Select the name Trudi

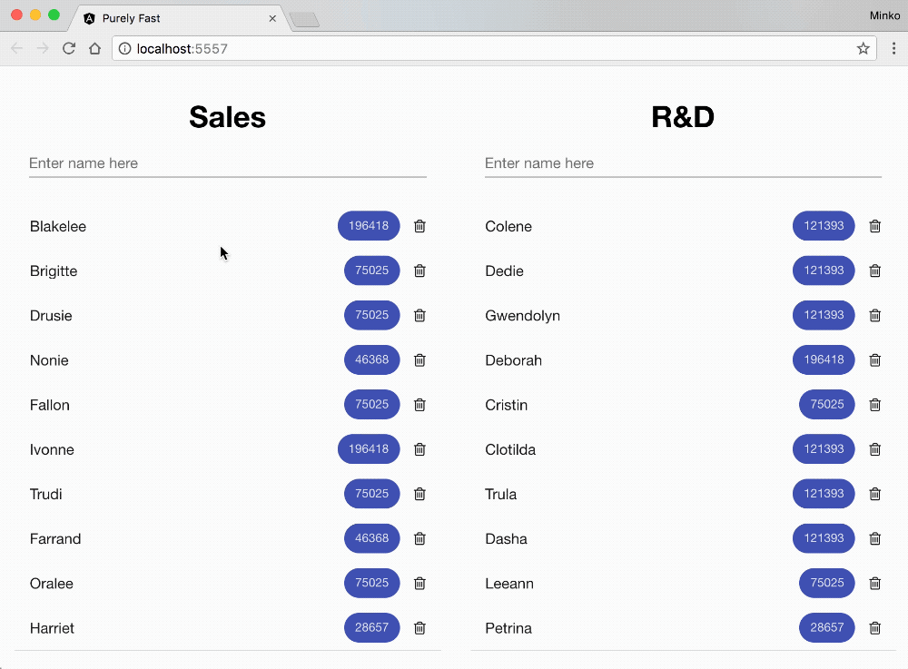click(x=45, y=494)
